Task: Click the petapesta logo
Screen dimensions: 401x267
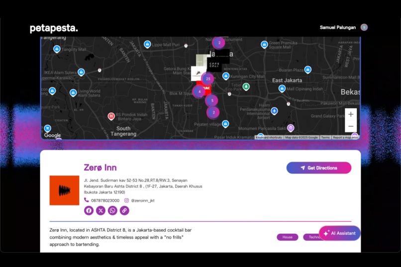Action: pyautogui.click(x=54, y=28)
